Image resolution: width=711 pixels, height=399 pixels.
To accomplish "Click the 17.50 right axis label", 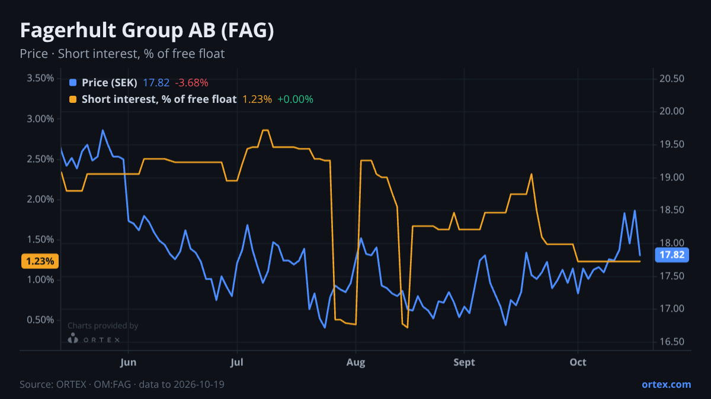I will (x=672, y=276).
